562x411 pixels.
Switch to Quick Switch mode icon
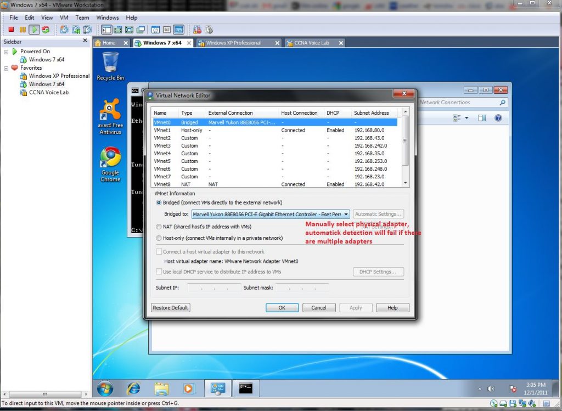point(117,30)
